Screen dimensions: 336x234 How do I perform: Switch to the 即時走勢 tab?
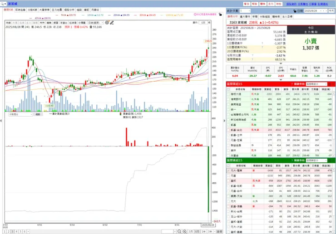20,10
